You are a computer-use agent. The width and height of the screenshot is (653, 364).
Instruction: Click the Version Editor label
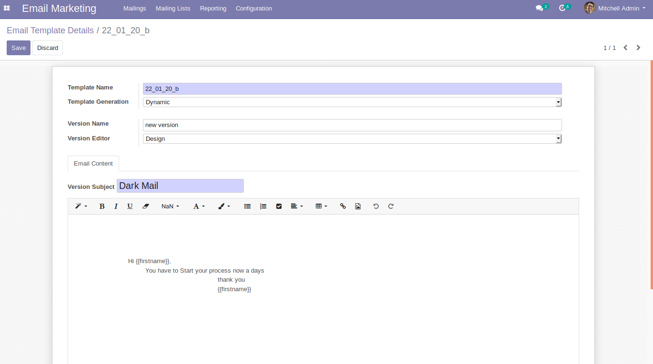[89, 138]
